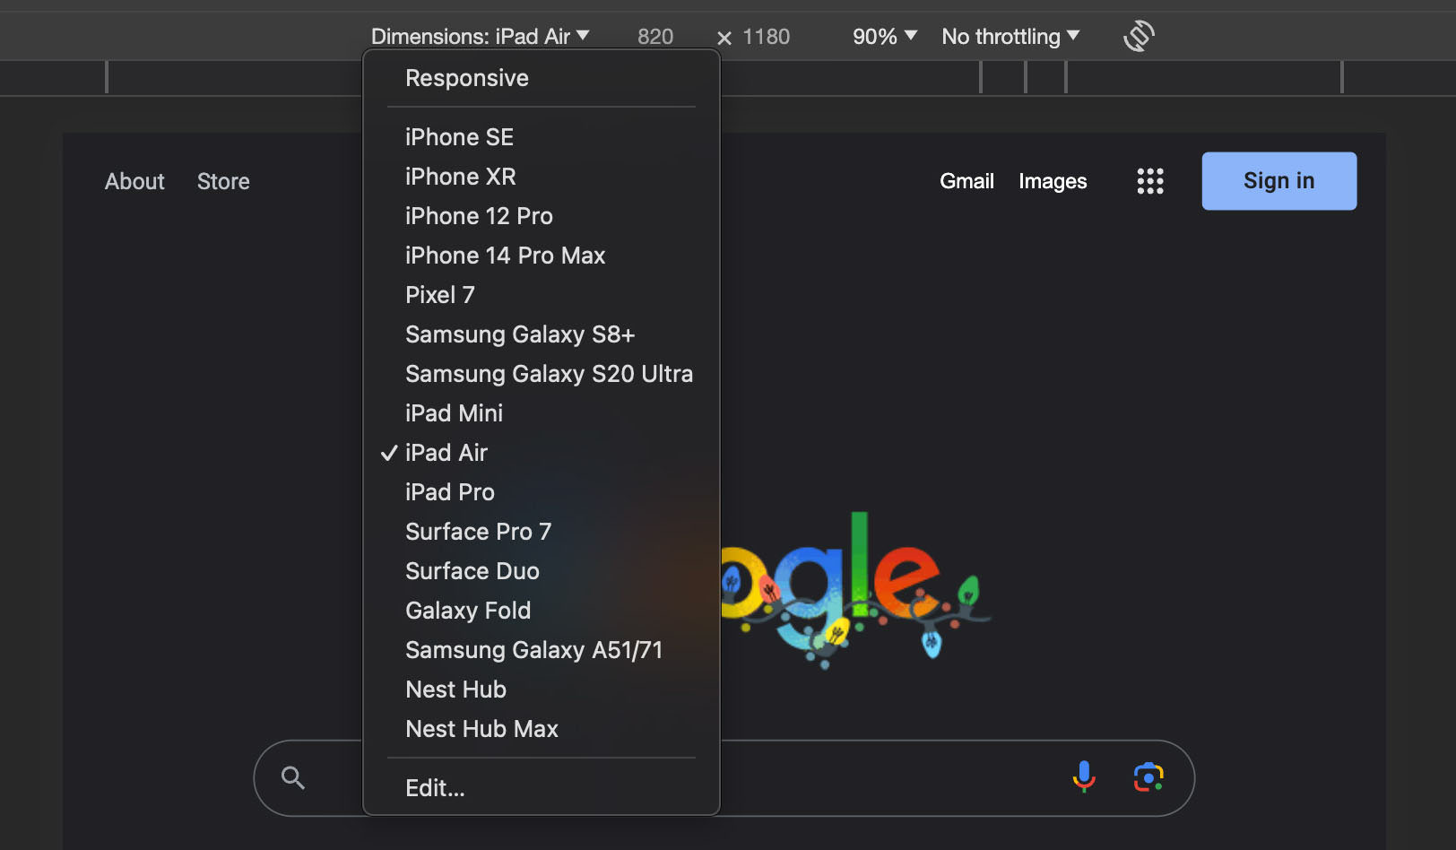Click the 1180 height field
Image resolution: width=1456 pixels, height=850 pixels.
(x=767, y=36)
